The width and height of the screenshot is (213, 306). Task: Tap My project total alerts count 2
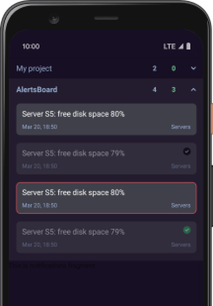(154, 68)
